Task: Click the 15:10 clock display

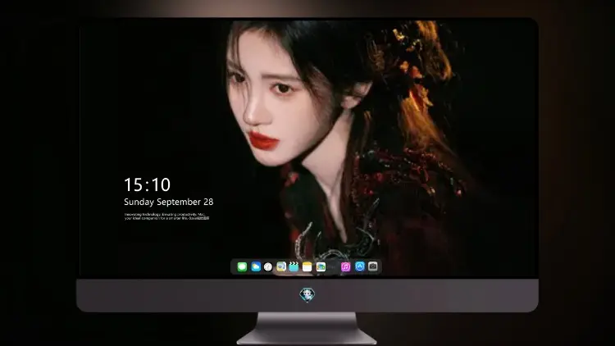Action: click(x=147, y=184)
